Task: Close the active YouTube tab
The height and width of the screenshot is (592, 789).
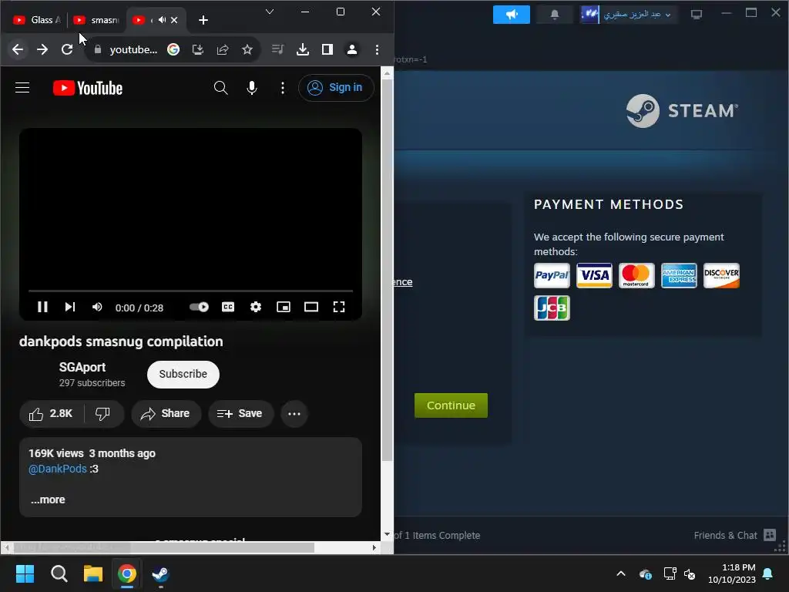Action: 174,19
